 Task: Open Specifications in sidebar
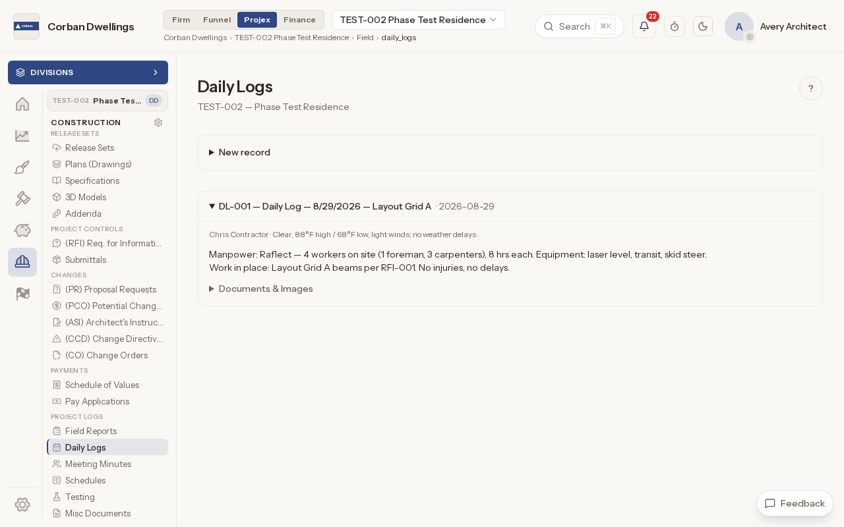coord(107,180)
